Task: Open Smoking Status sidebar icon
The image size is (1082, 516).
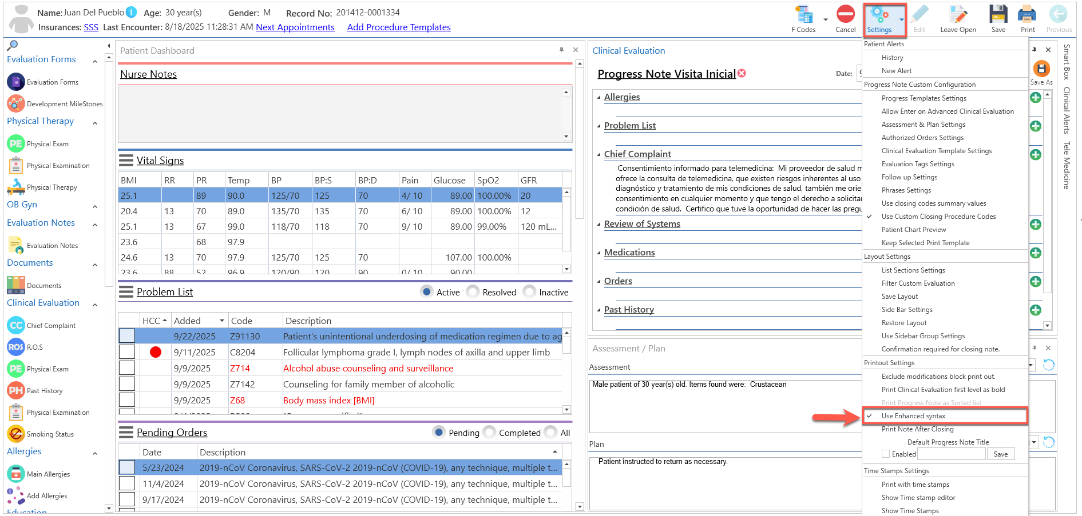Action: [x=16, y=434]
